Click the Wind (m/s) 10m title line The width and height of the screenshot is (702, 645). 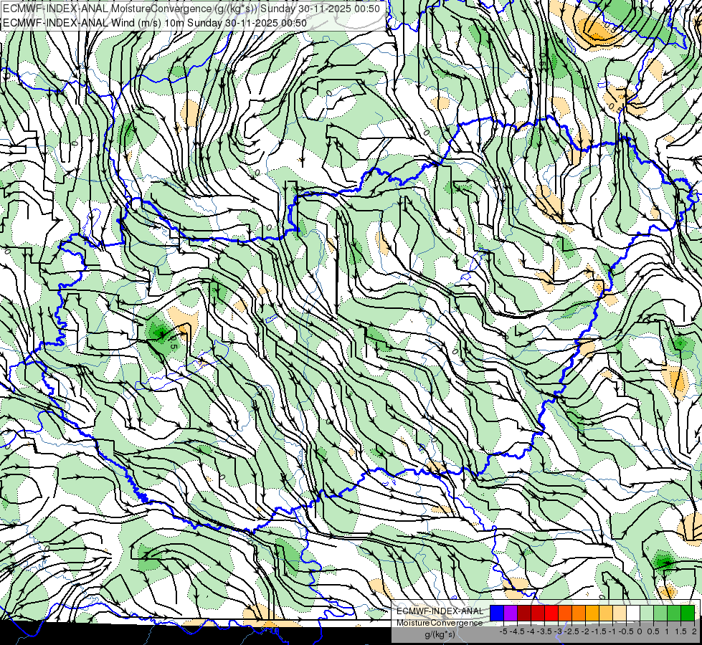pos(155,23)
